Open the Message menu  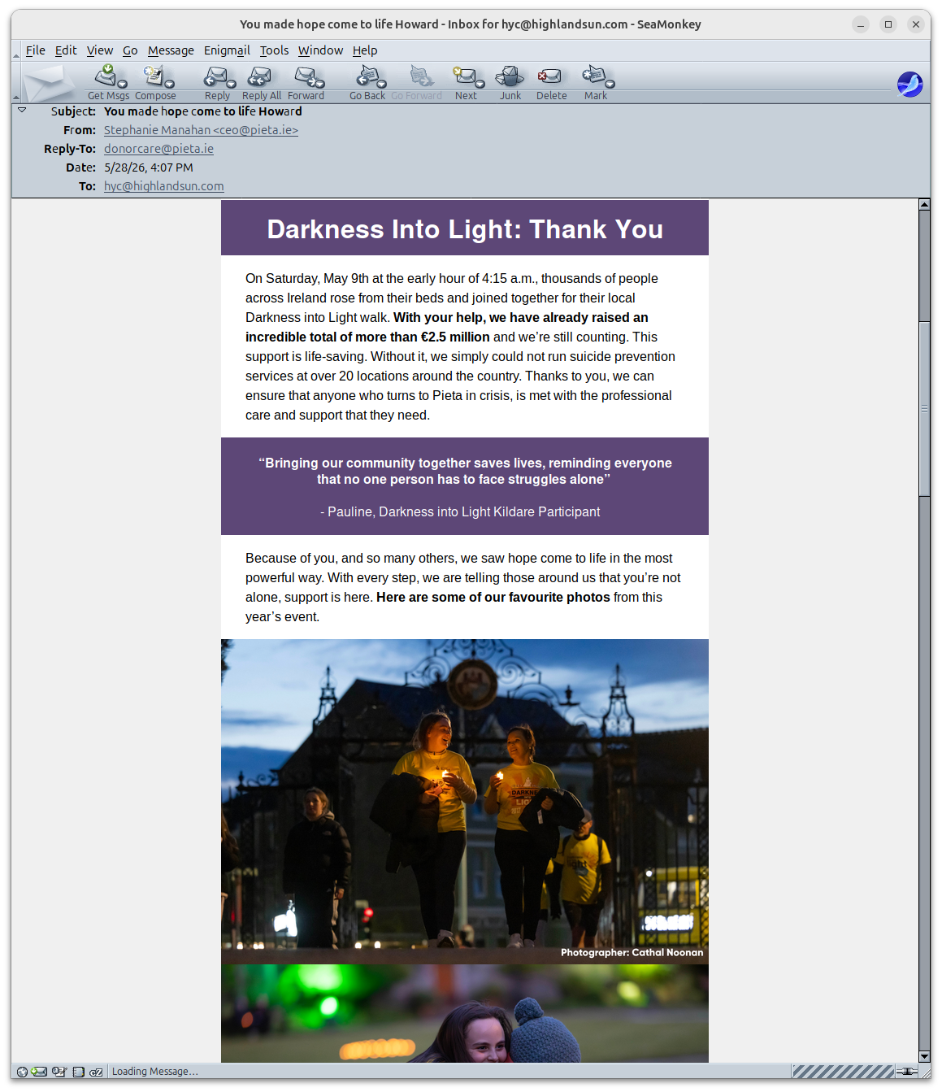pyautogui.click(x=171, y=50)
